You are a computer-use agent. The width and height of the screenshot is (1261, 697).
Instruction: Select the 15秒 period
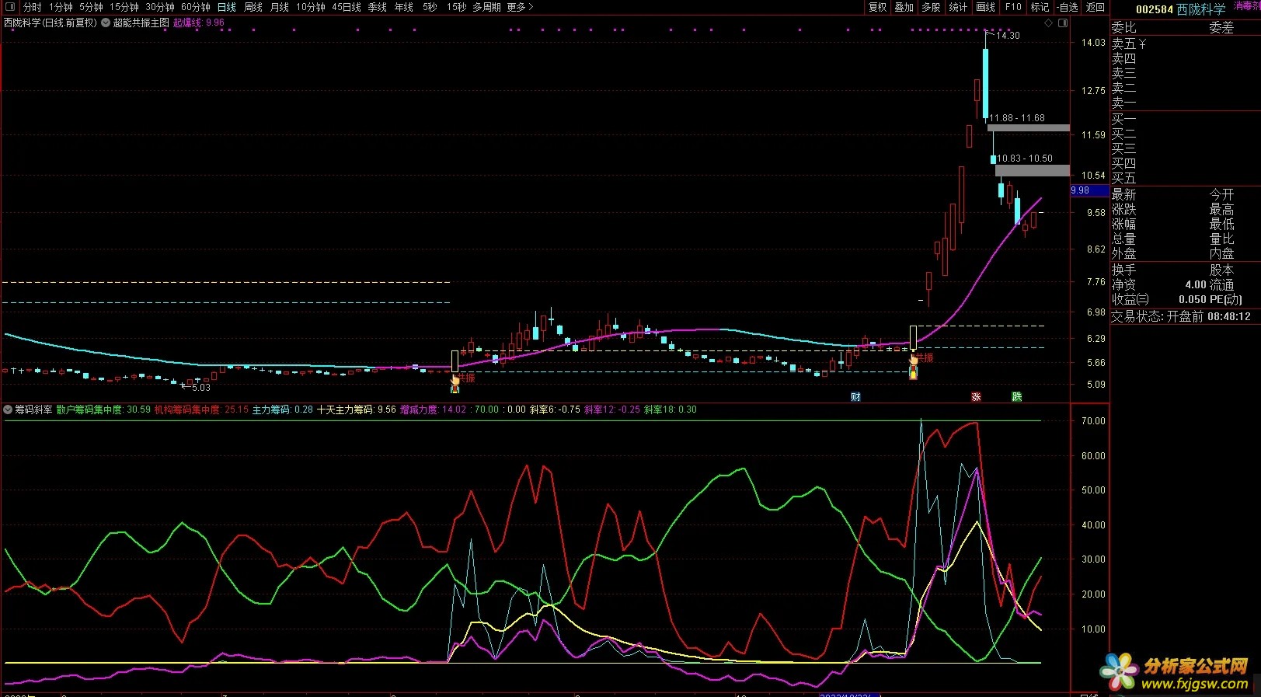point(457,7)
